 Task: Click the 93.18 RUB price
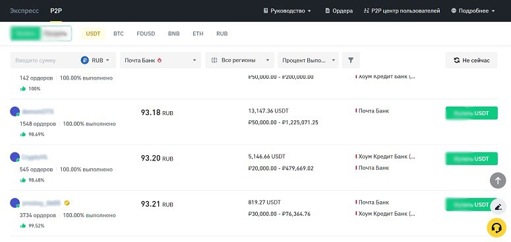coord(157,112)
